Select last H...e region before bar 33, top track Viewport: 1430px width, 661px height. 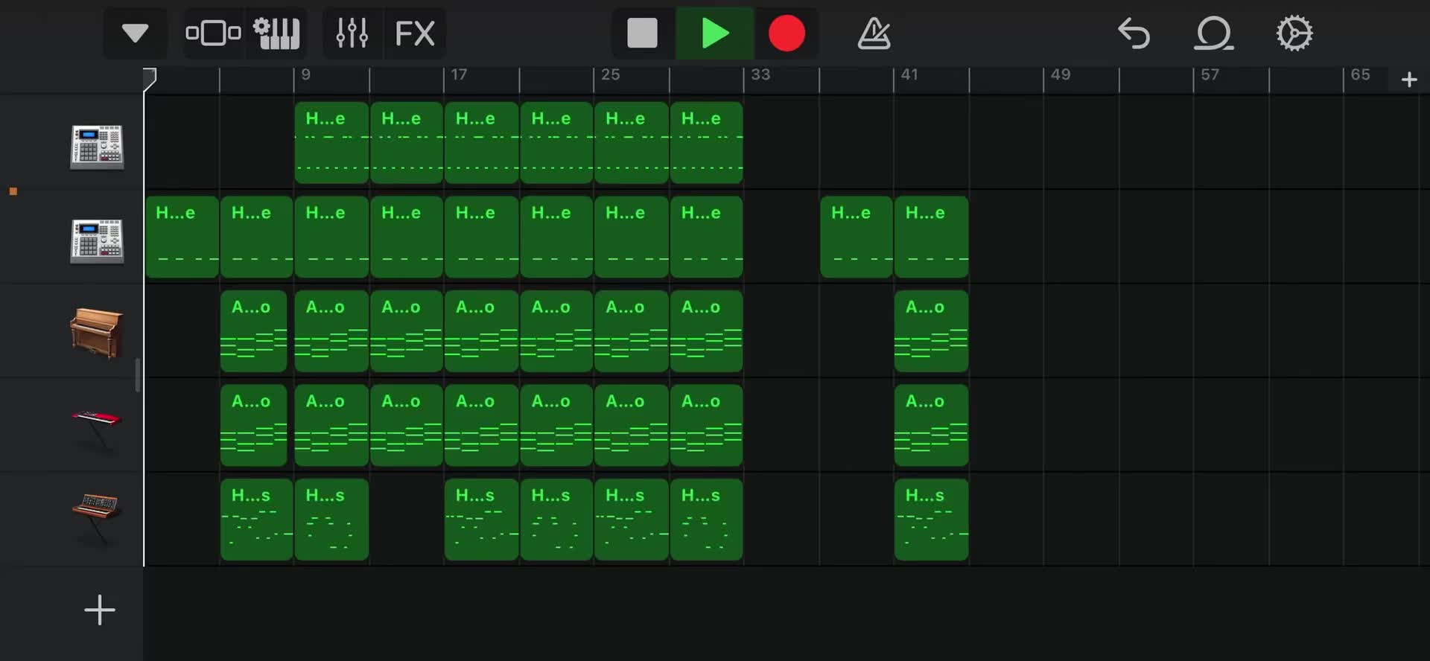pos(706,142)
